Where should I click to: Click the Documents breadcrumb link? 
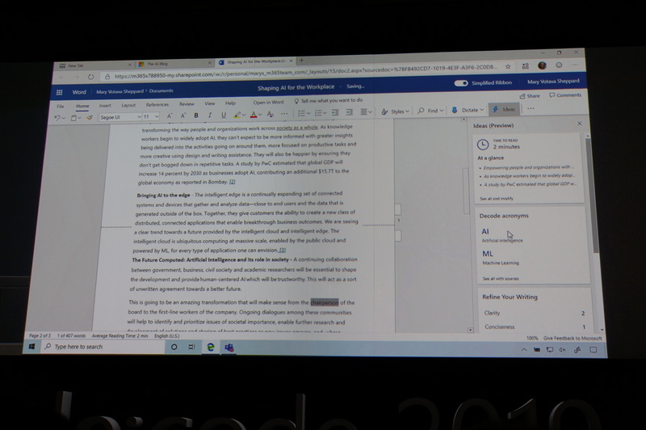coord(161,91)
